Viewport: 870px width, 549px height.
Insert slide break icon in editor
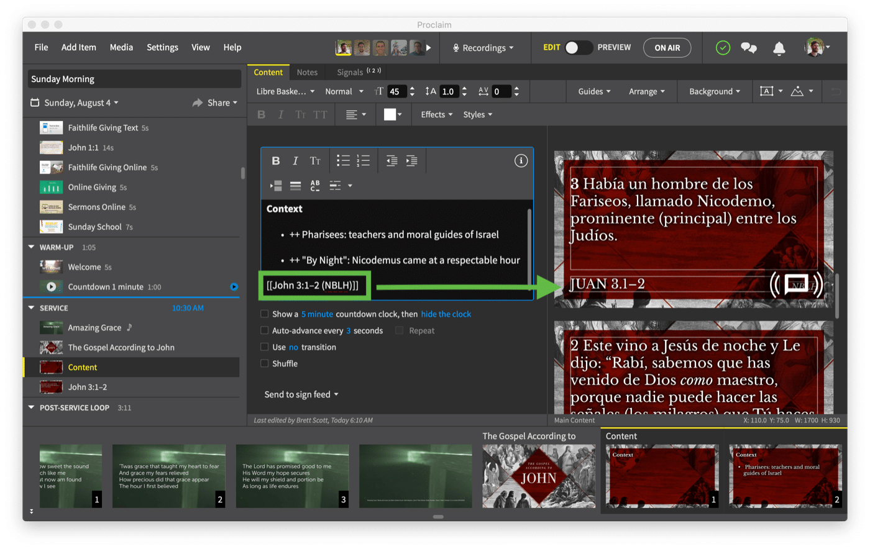276,186
